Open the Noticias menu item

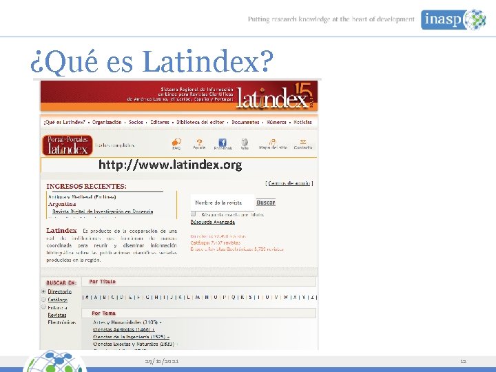point(302,122)
